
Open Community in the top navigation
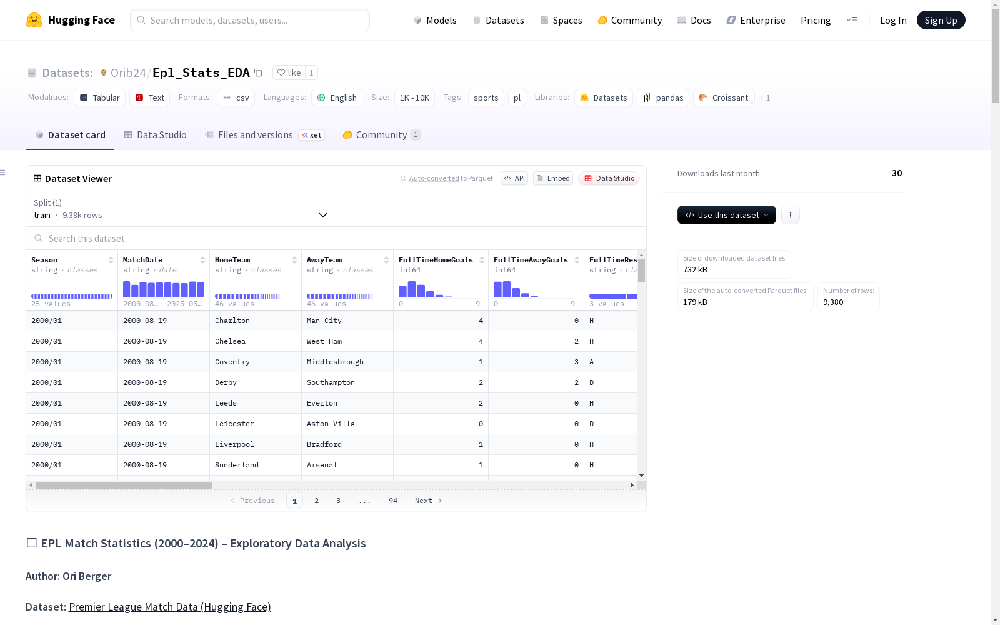tap(630, 20)
